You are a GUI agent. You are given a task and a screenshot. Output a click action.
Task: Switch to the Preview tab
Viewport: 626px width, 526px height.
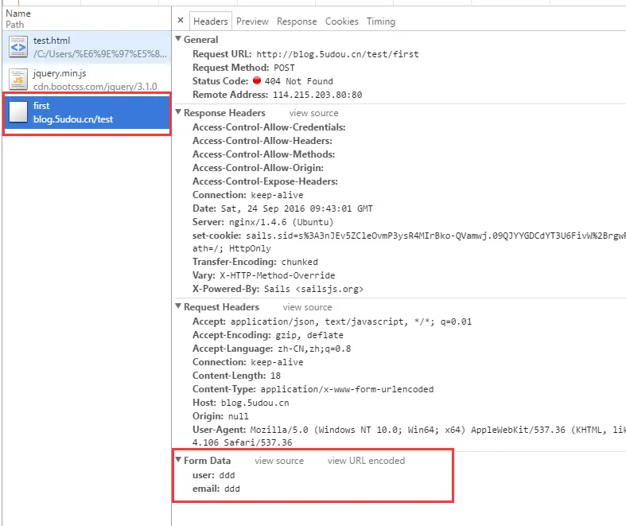point(252,21)
